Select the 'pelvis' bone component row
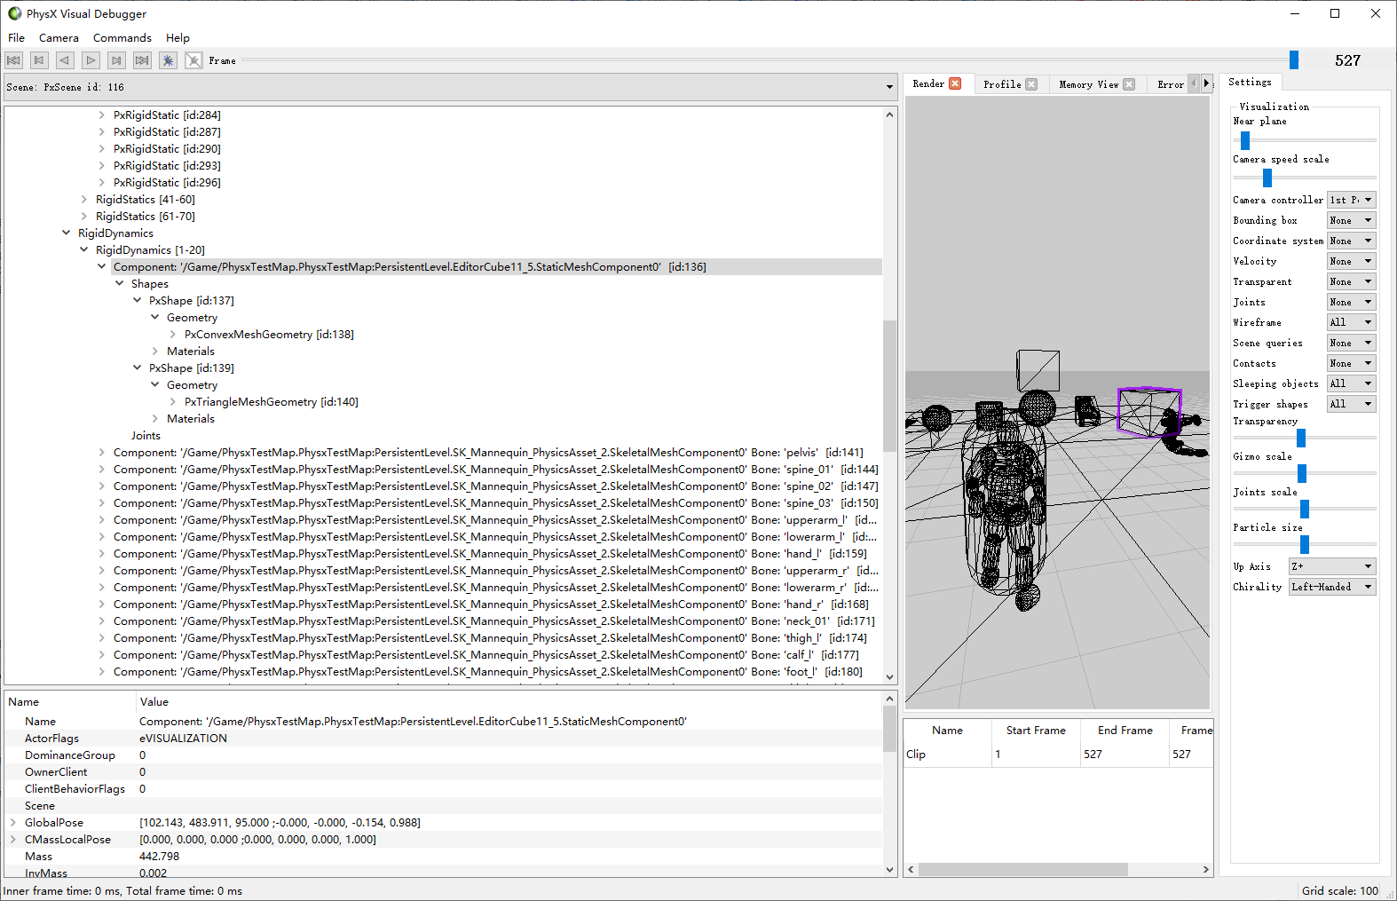The image size is (1397, 901). (488, 453)
